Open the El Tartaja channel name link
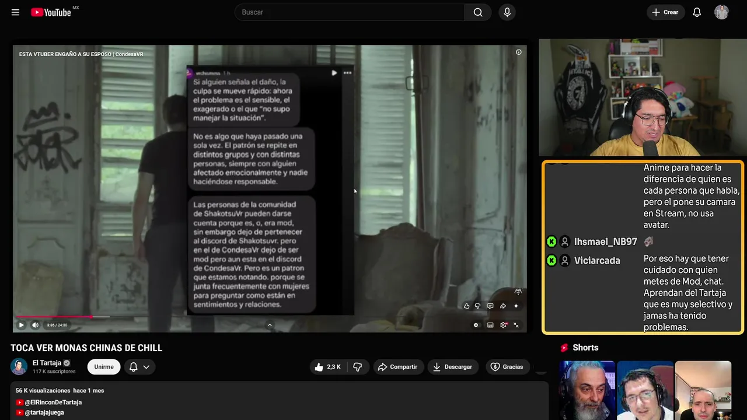This screenshot has height=420, width=747. pos(47,363)
